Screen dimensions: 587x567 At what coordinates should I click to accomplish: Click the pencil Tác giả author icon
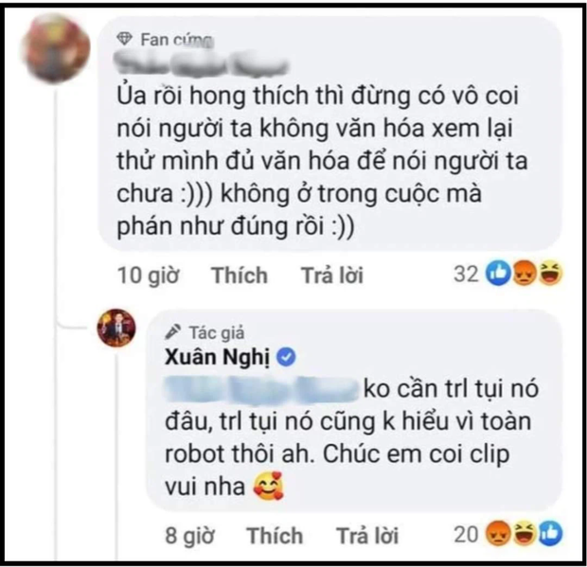click(173, 331)
